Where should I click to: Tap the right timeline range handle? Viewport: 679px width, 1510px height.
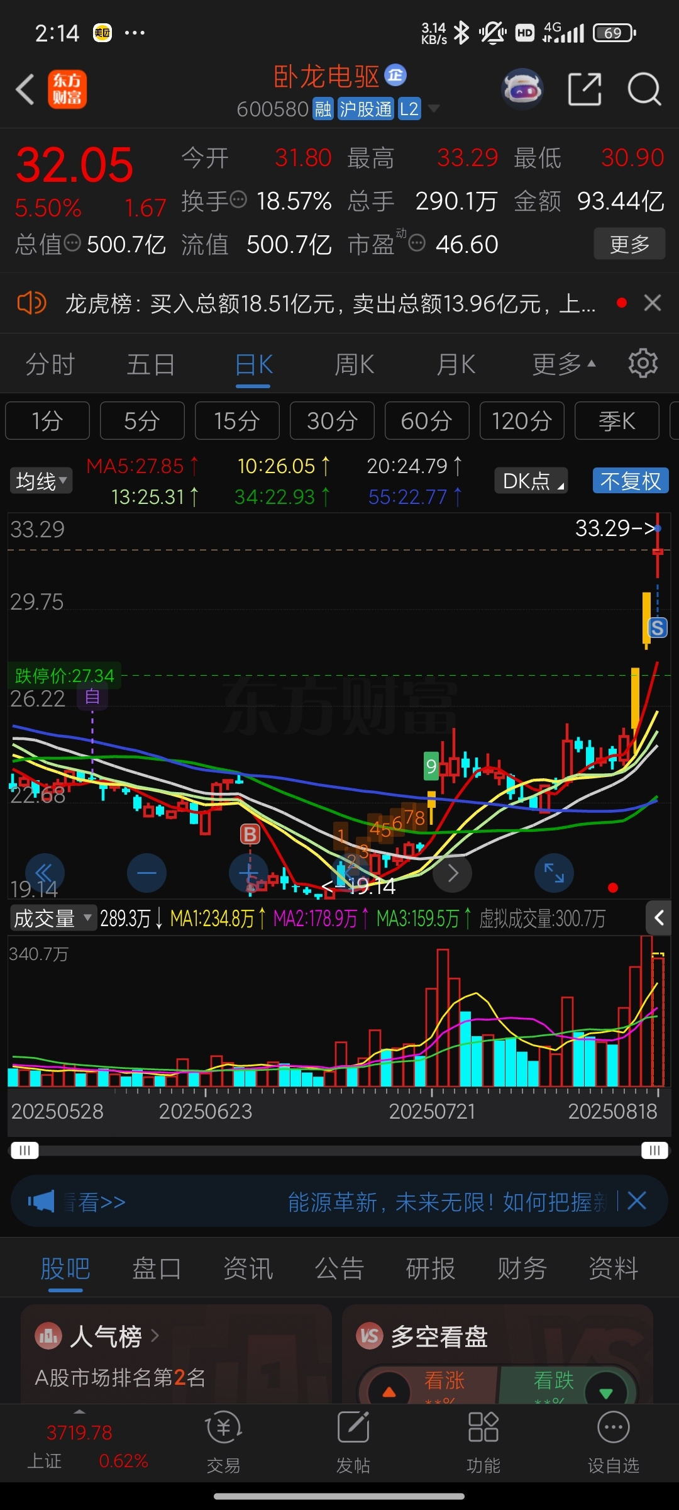click(x=654, y=1150)
